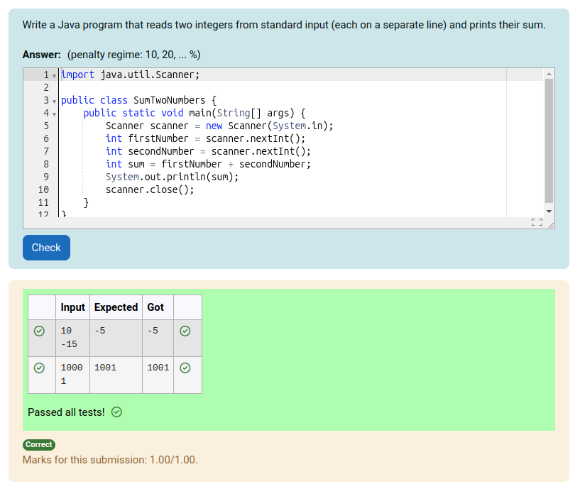This screenshot has width=575, height=484.
Task: Click the Scanner scanner = new Scanner line
Action: point(219,126)
